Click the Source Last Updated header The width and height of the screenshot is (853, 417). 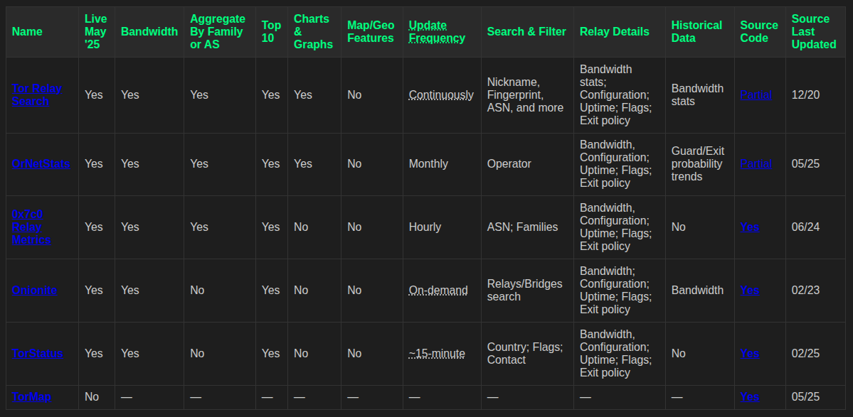(x=814, y=31)
